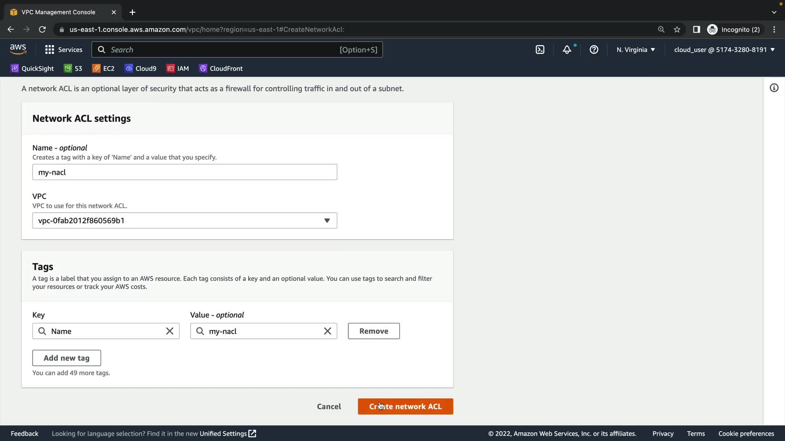Open the S3 shortcut
Screen dimensions: 785x441
(73, 69)
